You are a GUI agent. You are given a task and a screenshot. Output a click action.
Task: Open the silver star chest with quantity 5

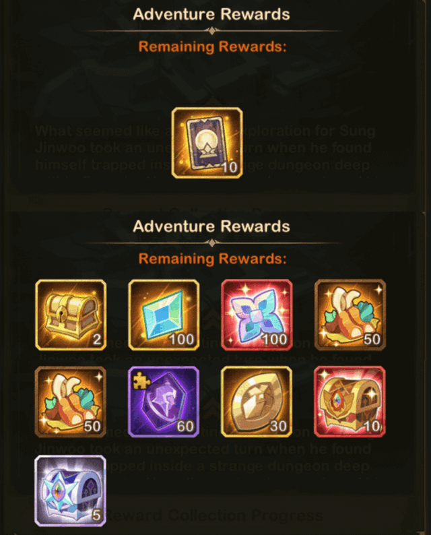coord(70,491)
